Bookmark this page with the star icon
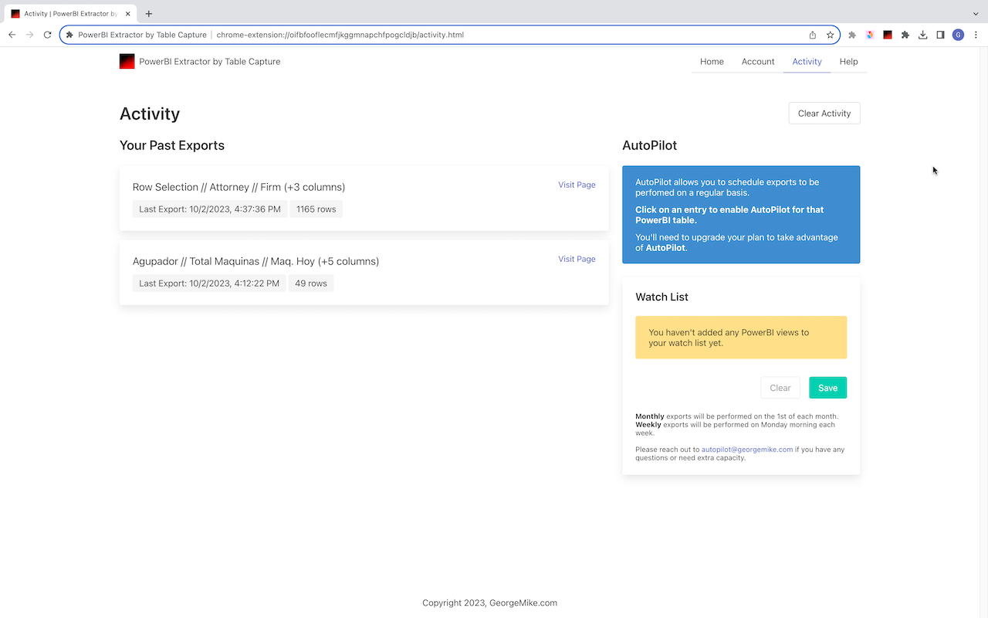988x618 pixels. (x=830, y=35)
